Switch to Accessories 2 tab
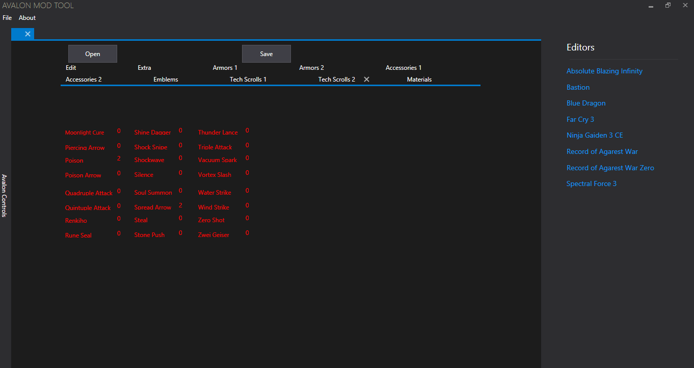 click(84, 80)
